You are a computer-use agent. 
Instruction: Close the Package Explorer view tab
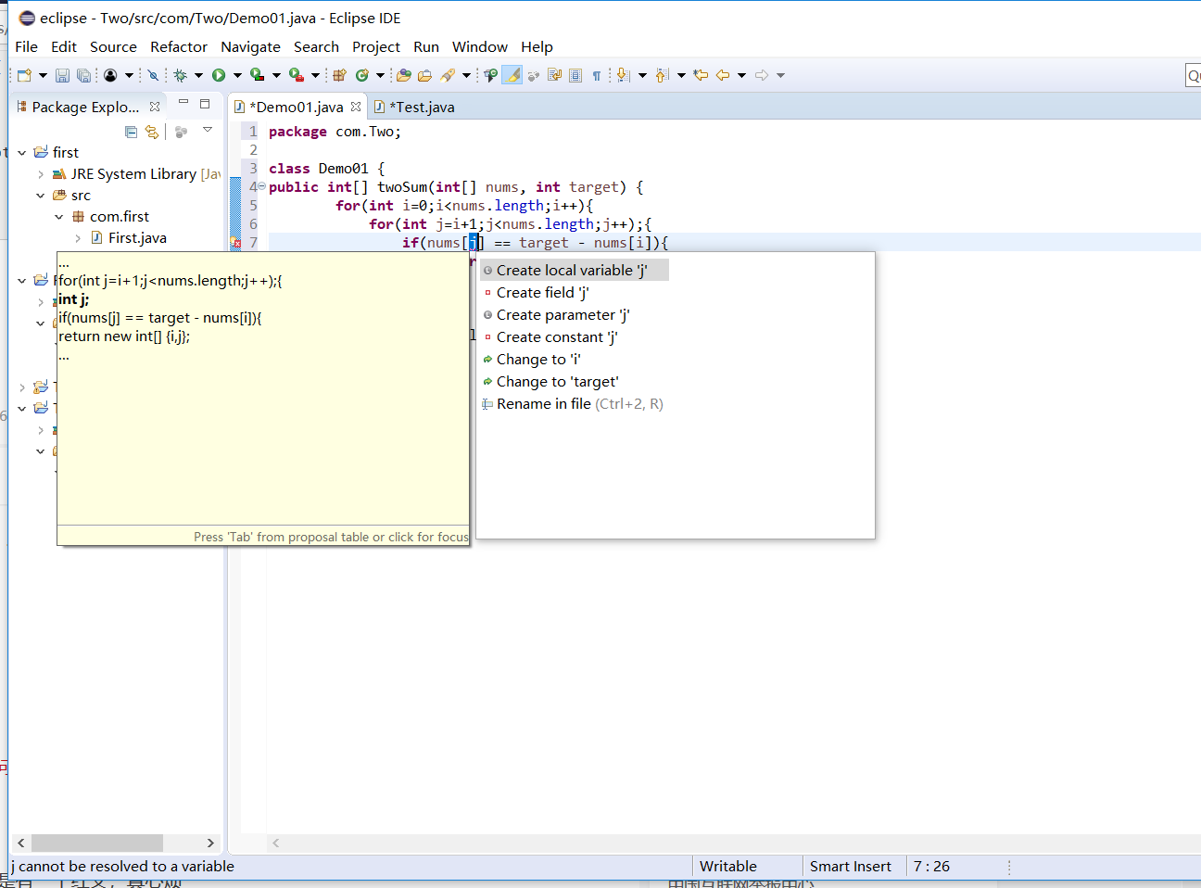click(x=155, y=107)
